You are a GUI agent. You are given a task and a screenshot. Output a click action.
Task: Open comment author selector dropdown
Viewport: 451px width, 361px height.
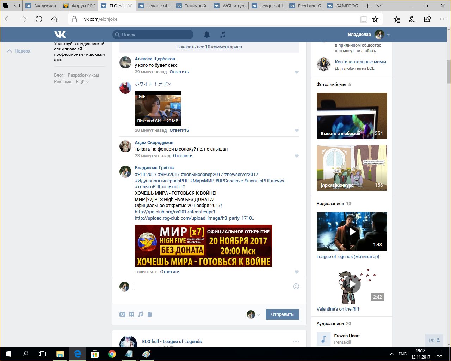tap(253, 314)
